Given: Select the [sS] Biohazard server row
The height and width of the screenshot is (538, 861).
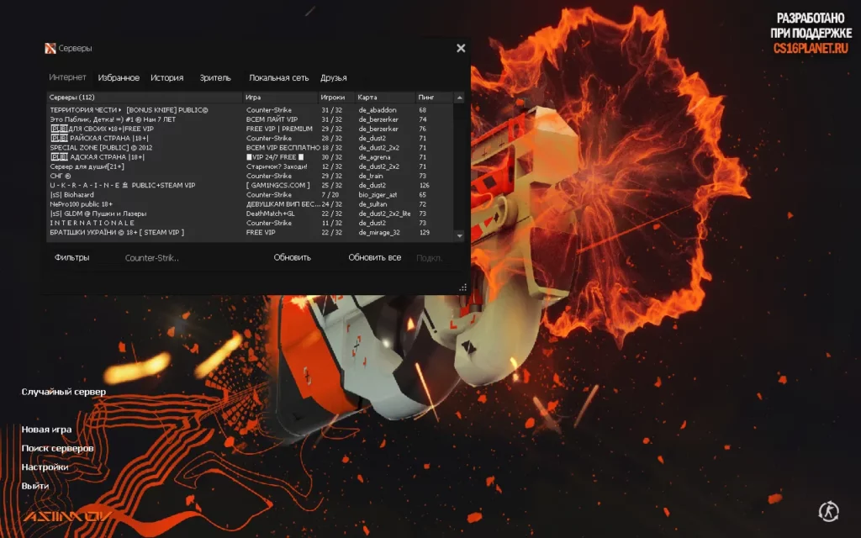Looking at the screenshot, I should click(x=143, y=194).
